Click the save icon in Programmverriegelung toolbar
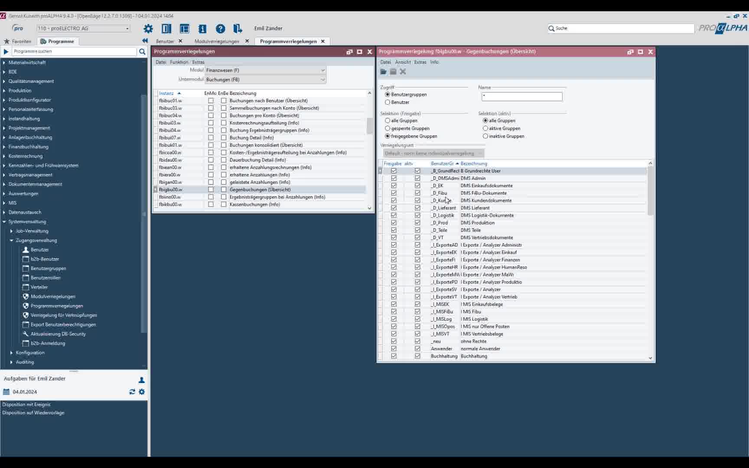The image size is (749, 468). pos(393,71)
